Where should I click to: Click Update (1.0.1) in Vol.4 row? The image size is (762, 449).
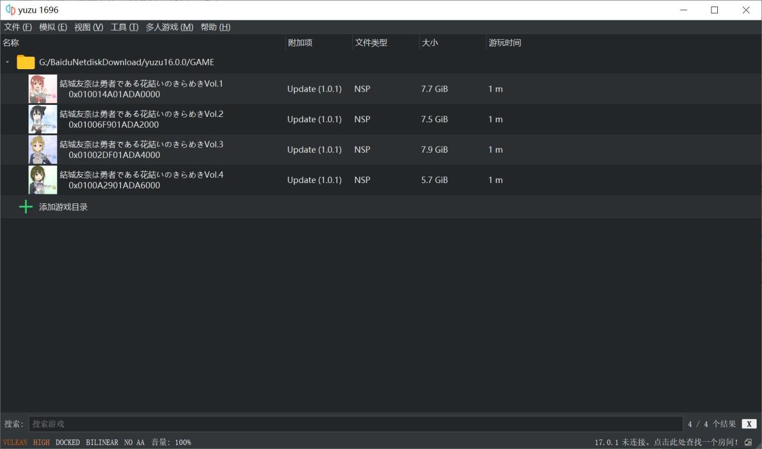click(314, 180)
